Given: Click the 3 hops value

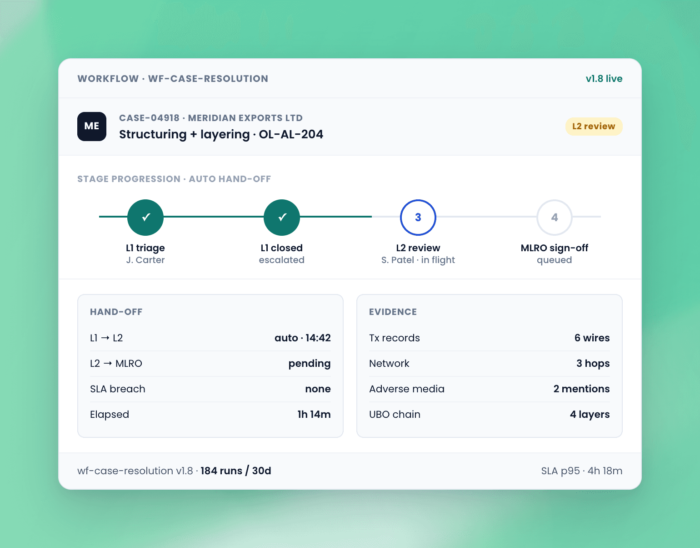Looking at the screenshot, I should point(593,364).
